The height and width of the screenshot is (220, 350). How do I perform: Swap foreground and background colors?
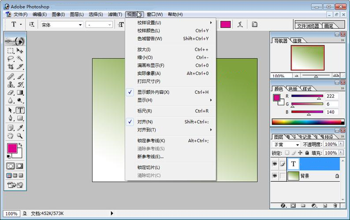[20, 145]
